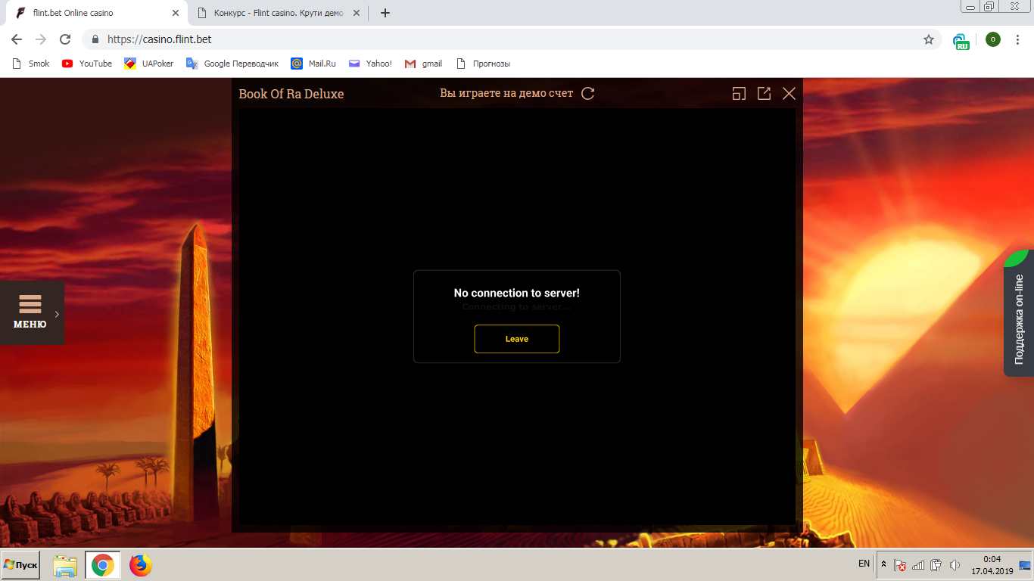The height and width of the screenshot is (581, 1034).
Task: Shrink the game window using the minimize-frame icon
Action: [739, 93]
